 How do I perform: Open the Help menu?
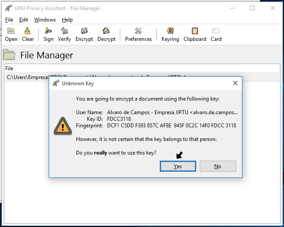(x=67, y=20)
